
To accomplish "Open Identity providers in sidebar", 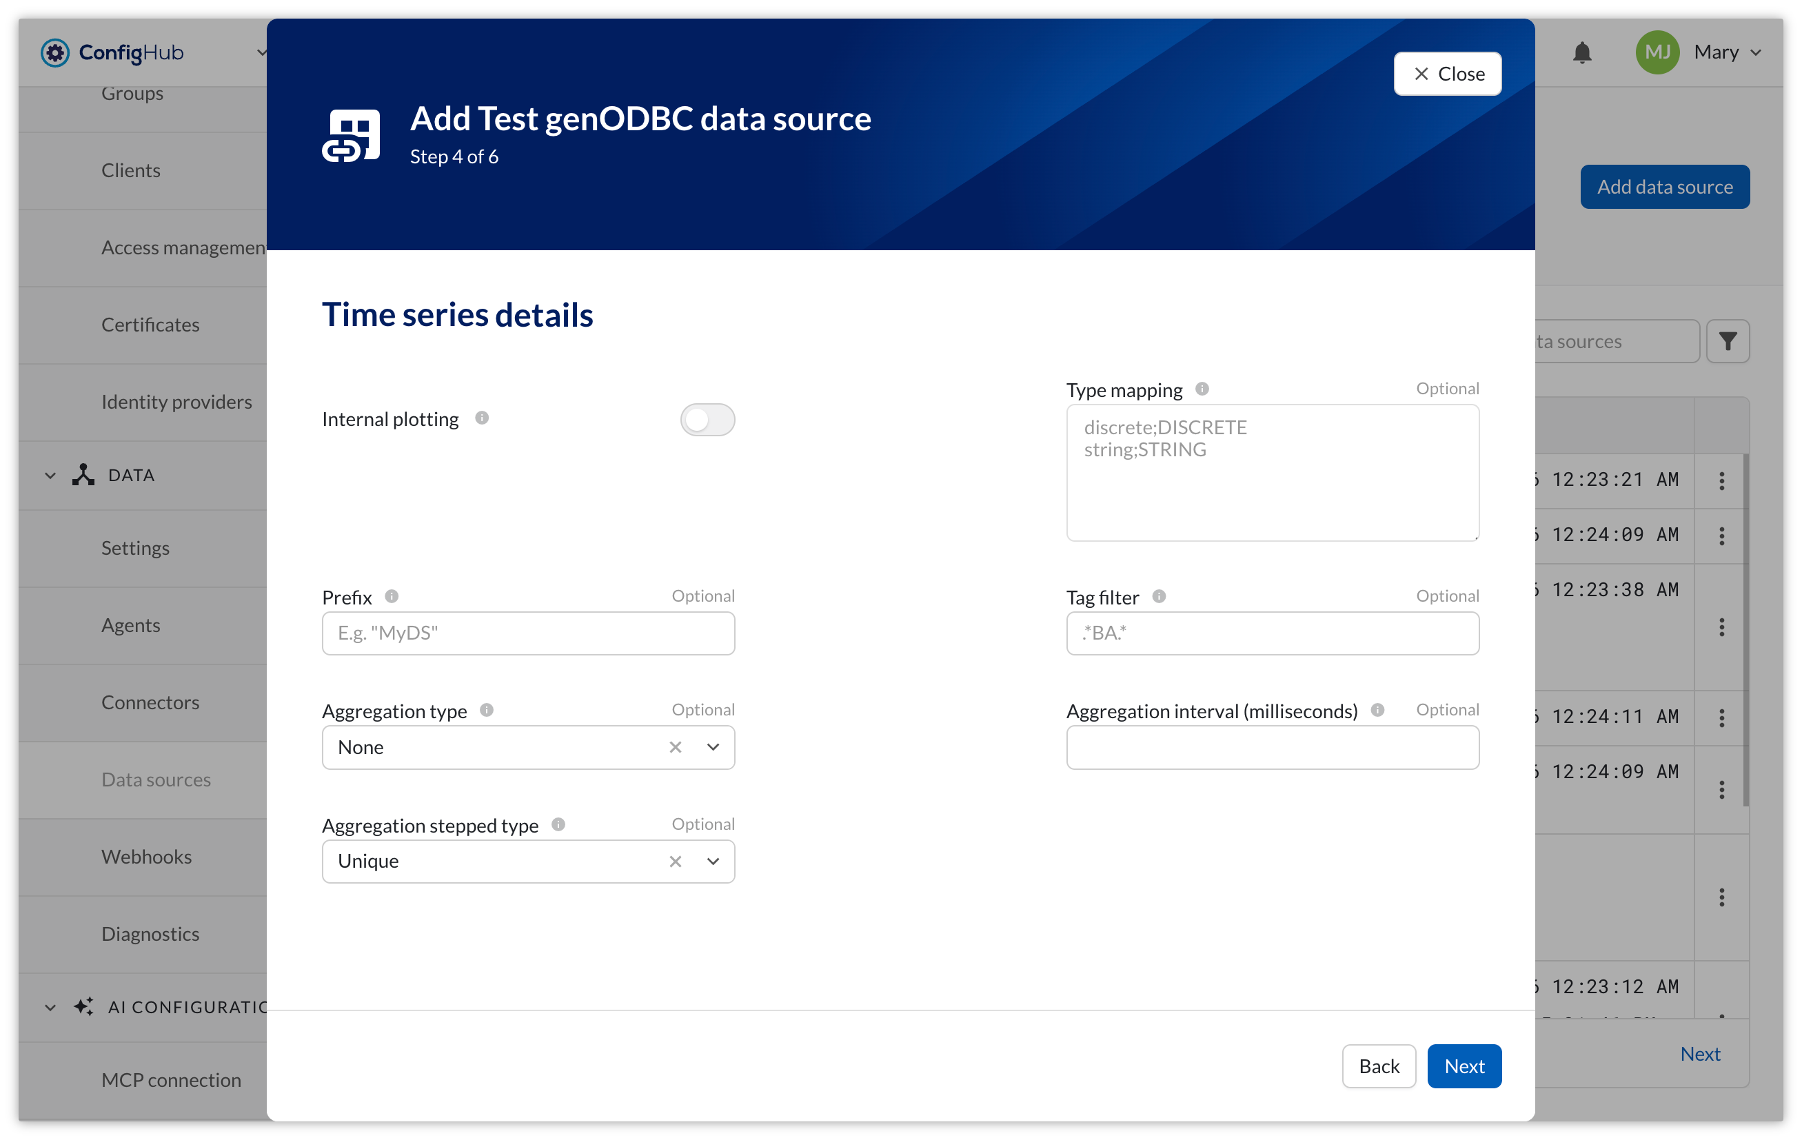I will pos(176,402).
